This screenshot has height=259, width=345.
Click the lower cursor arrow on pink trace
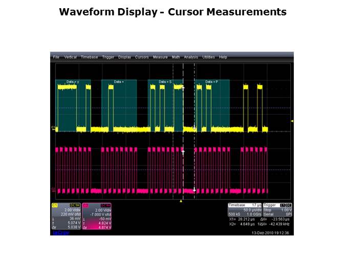(x=195, y=188)
